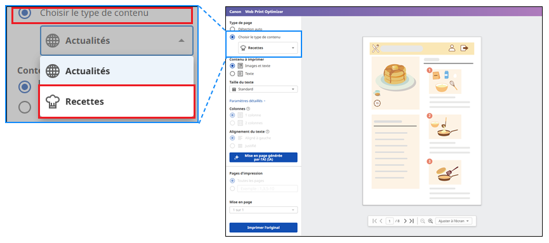Select the Détection auto radio button

(232, 29)
